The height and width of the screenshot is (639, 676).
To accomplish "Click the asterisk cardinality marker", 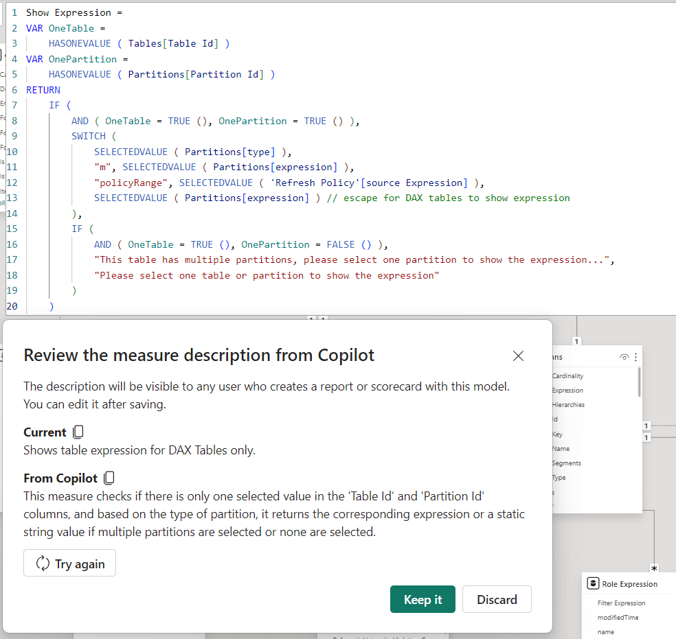I will tap(654, 568).
